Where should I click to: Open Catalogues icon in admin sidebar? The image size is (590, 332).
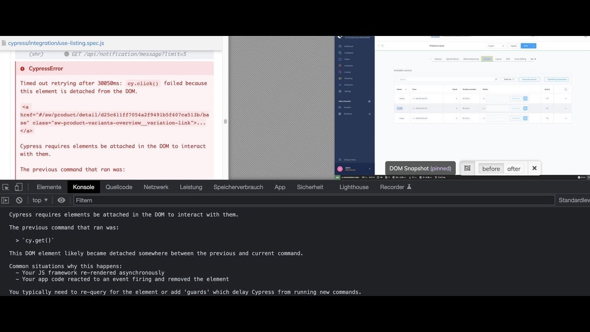tap(340, 53)
